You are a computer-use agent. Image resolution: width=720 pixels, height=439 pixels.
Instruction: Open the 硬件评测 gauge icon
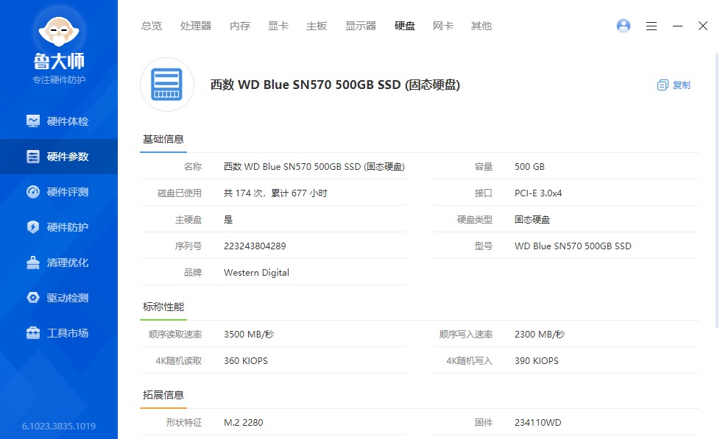(33, 192)
